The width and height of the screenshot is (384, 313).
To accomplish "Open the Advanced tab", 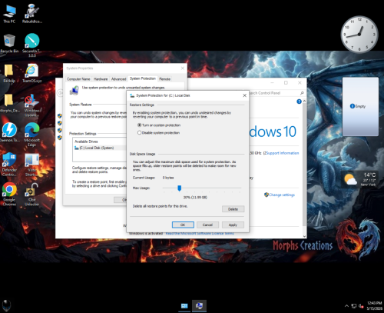I will (x=118, y=79).
